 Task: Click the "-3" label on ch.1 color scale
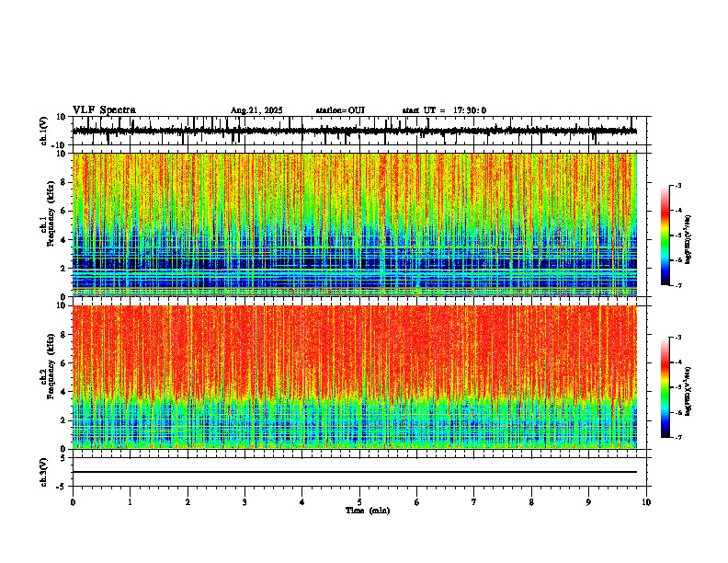[x=677, y=185]
